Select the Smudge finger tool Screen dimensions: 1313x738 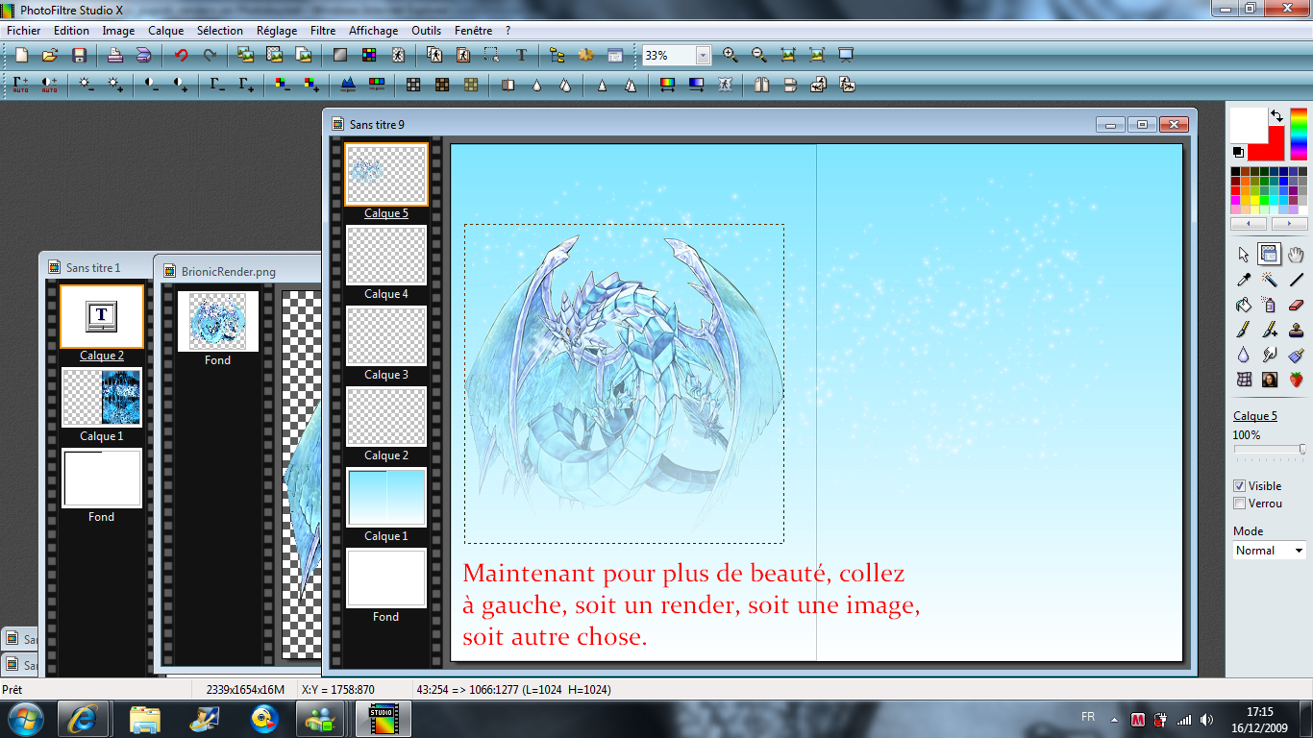(1270, 355)
